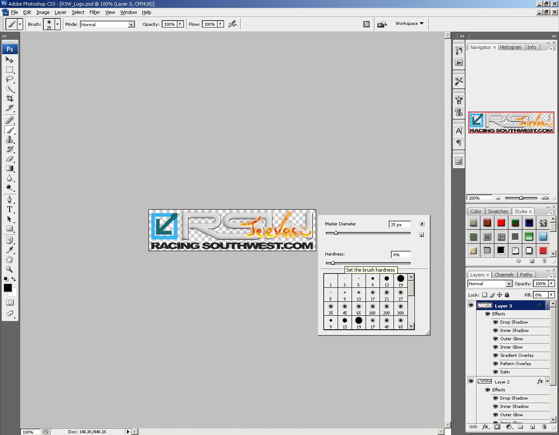The height and width of the screenshot is (435, 559).
Task: Choose the Lasso tool
Action: coord(10,79)
